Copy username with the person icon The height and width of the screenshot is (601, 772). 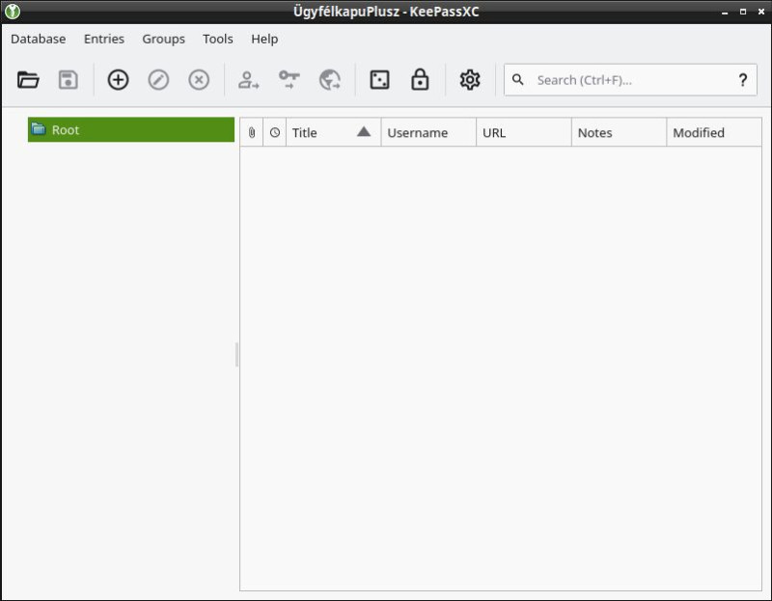[248, 80]
